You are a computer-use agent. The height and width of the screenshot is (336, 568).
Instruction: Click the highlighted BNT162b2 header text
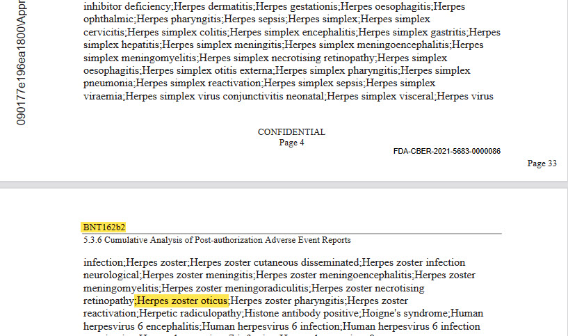104,227
